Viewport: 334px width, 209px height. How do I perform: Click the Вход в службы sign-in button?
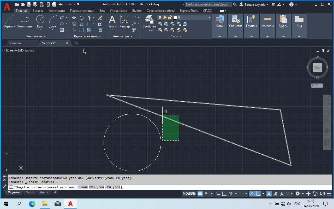[x=254, y=4]
